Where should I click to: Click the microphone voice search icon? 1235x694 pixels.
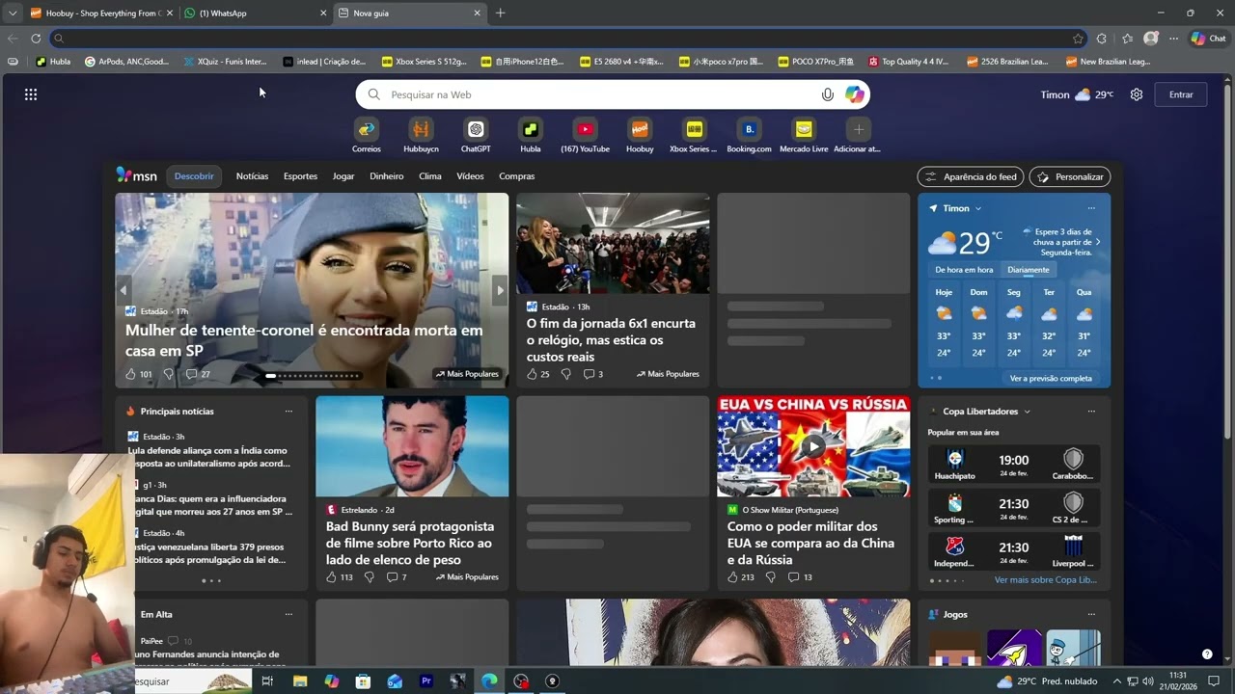pos(827,94)
